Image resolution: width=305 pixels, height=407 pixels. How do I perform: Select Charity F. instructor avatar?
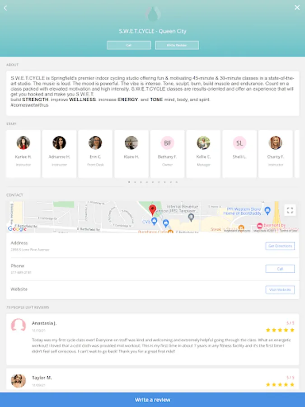tap(276, 143)
